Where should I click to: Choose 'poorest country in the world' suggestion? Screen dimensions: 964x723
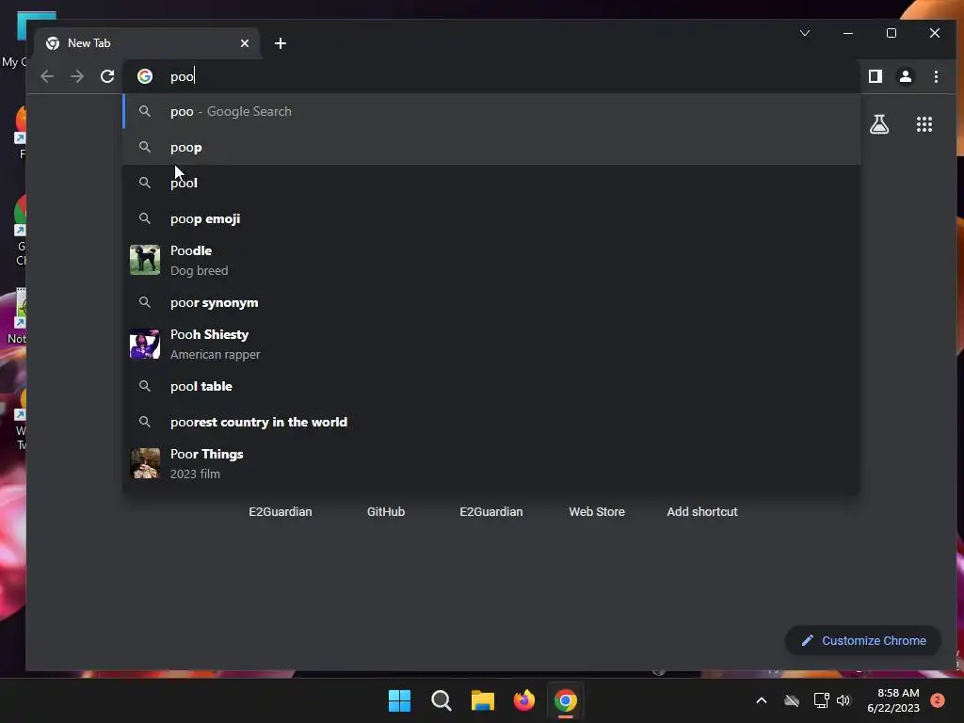point(491,422)
